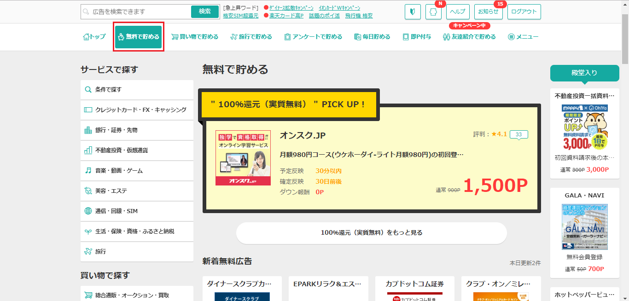
Task: Click the shopping cart icon on 買い物で貯める
Action: (175, 37)
